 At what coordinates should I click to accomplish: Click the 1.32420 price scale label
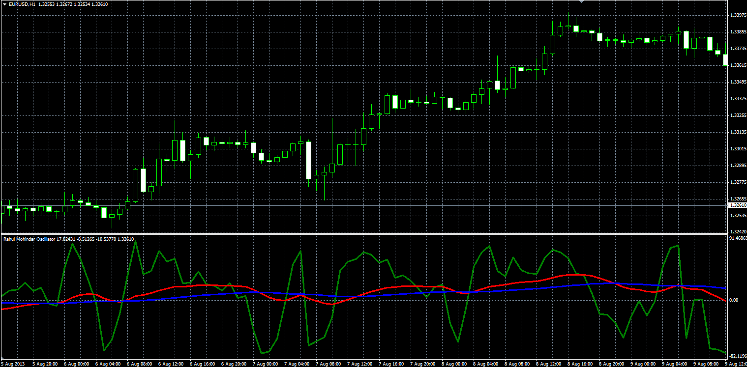pos(738,231)
